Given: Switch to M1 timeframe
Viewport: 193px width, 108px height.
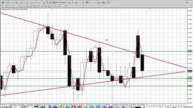Looking at the screenshot, I should point(39,6).
